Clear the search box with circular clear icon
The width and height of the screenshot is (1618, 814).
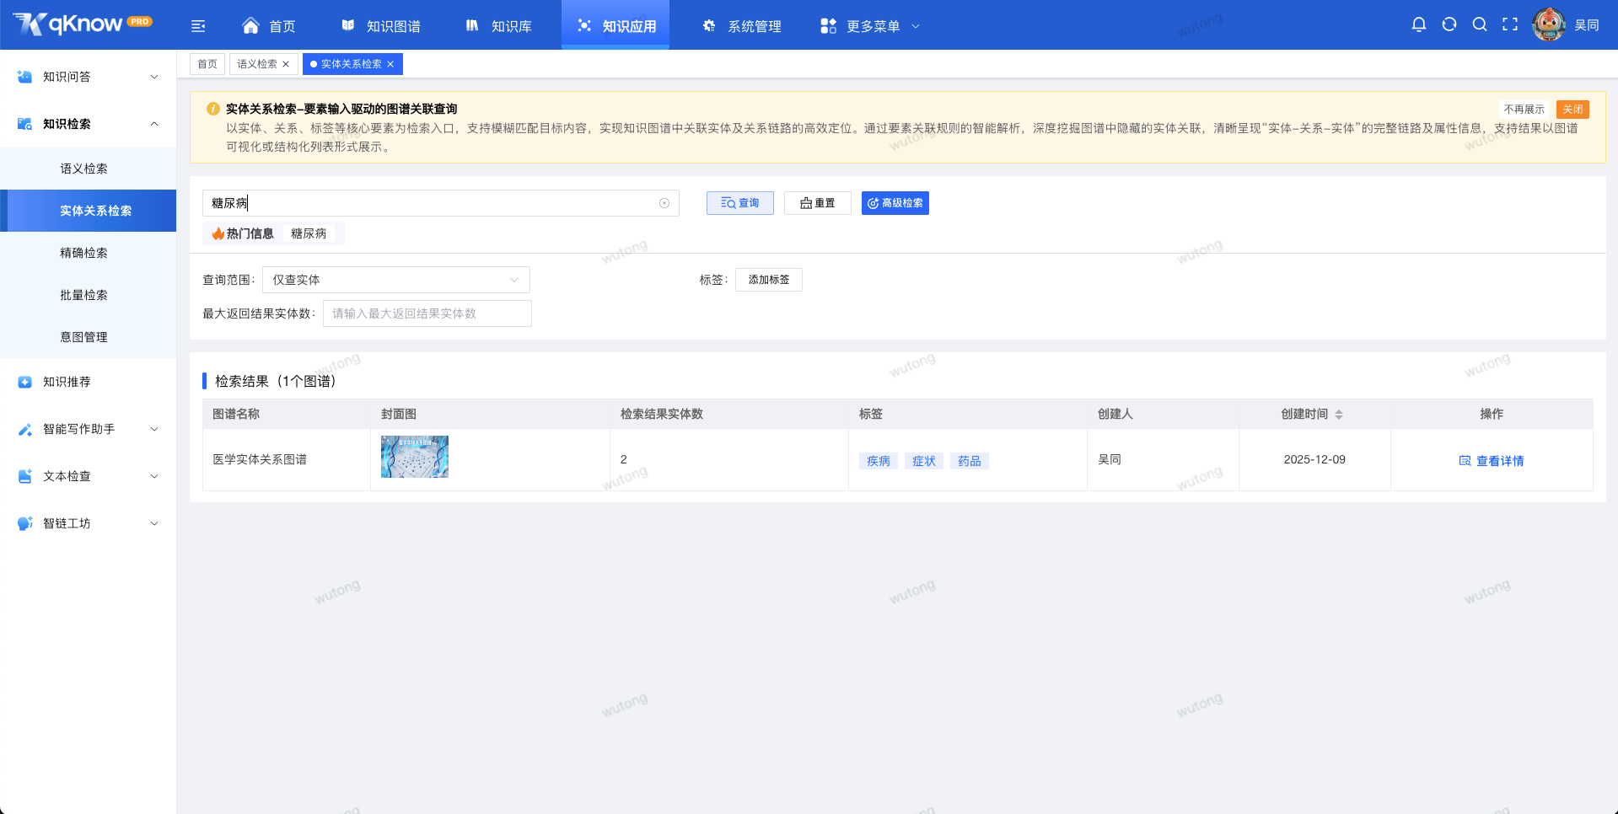(x=664, y=202)
